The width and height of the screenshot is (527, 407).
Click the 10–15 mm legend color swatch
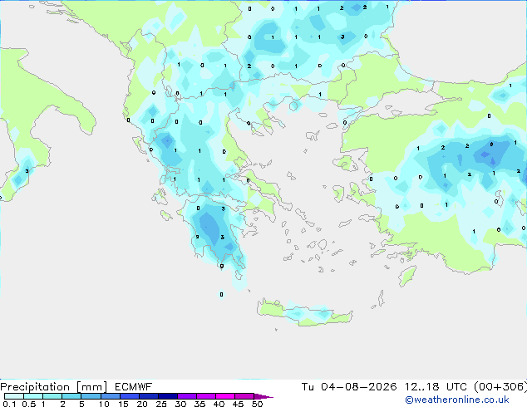(x=110, y=396)
